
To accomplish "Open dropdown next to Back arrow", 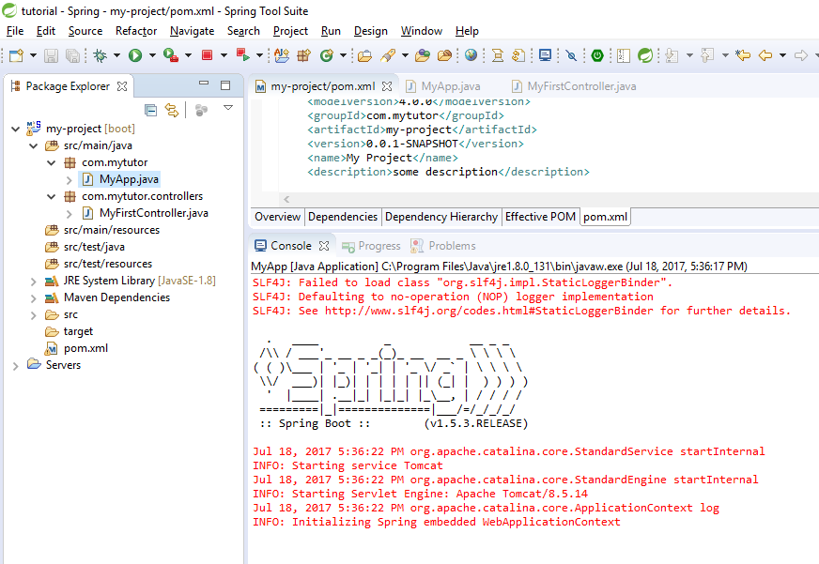I will pyautogui.click(x=782, y=55).
